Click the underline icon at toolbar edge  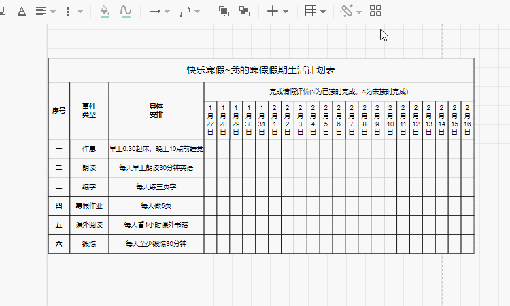tap(2, 12)
